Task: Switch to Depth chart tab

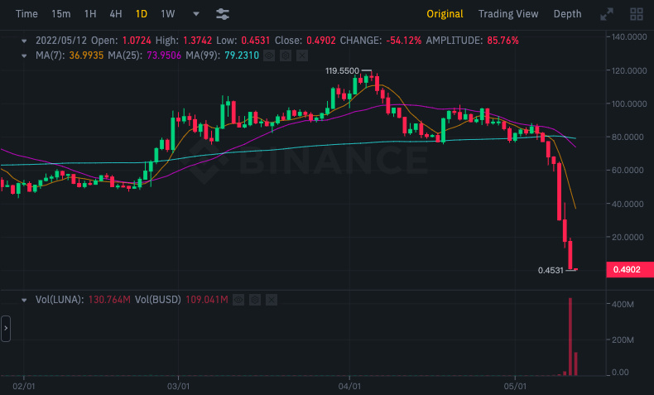Action: tap(567, 14)
